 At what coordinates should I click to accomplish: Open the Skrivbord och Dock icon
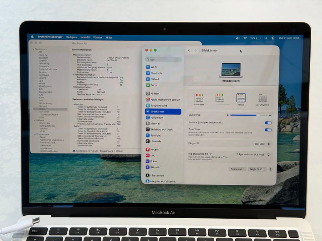(x=148, y=129)
